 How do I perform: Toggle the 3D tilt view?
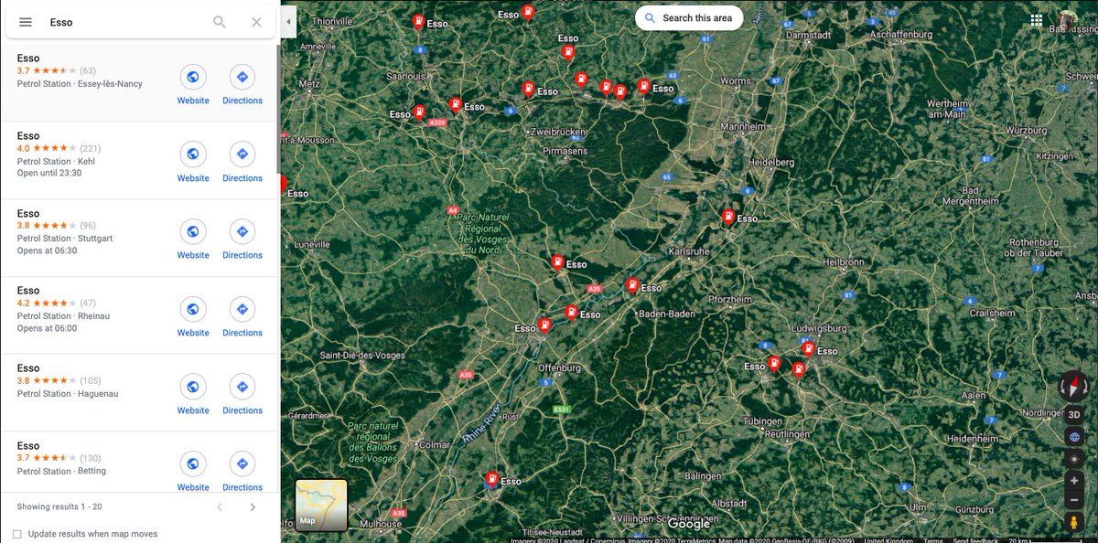click(x=1074, y=414)
